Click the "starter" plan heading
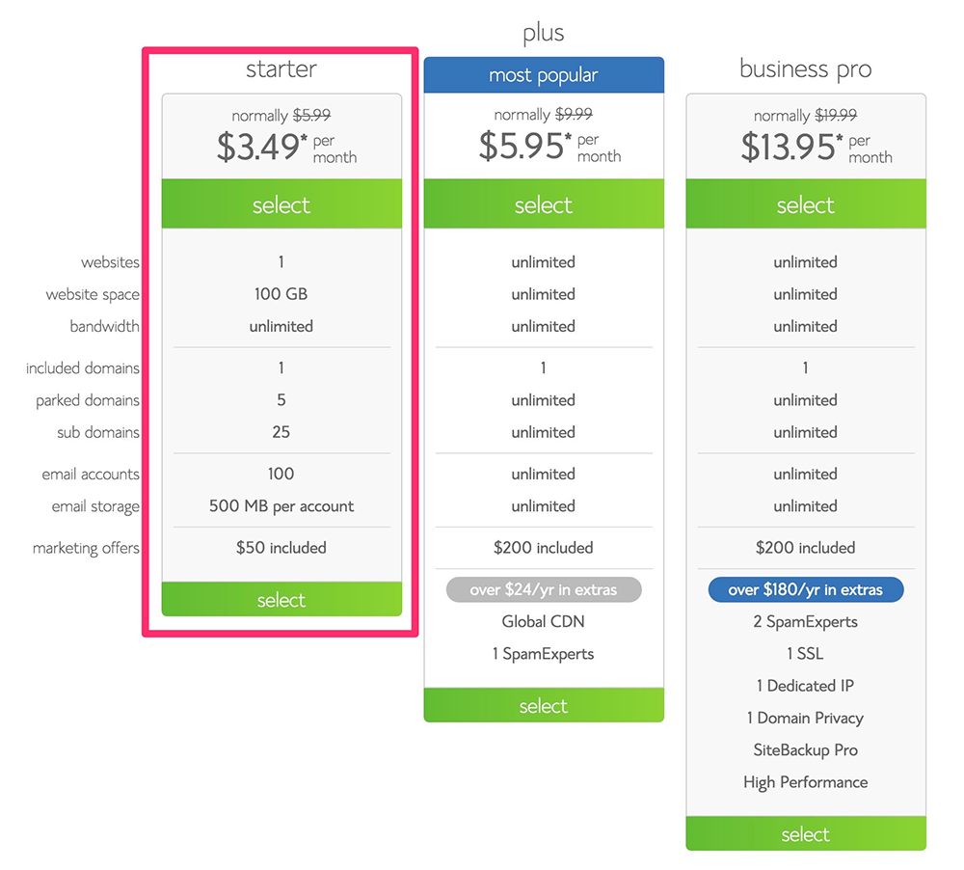 click(281, 68)
